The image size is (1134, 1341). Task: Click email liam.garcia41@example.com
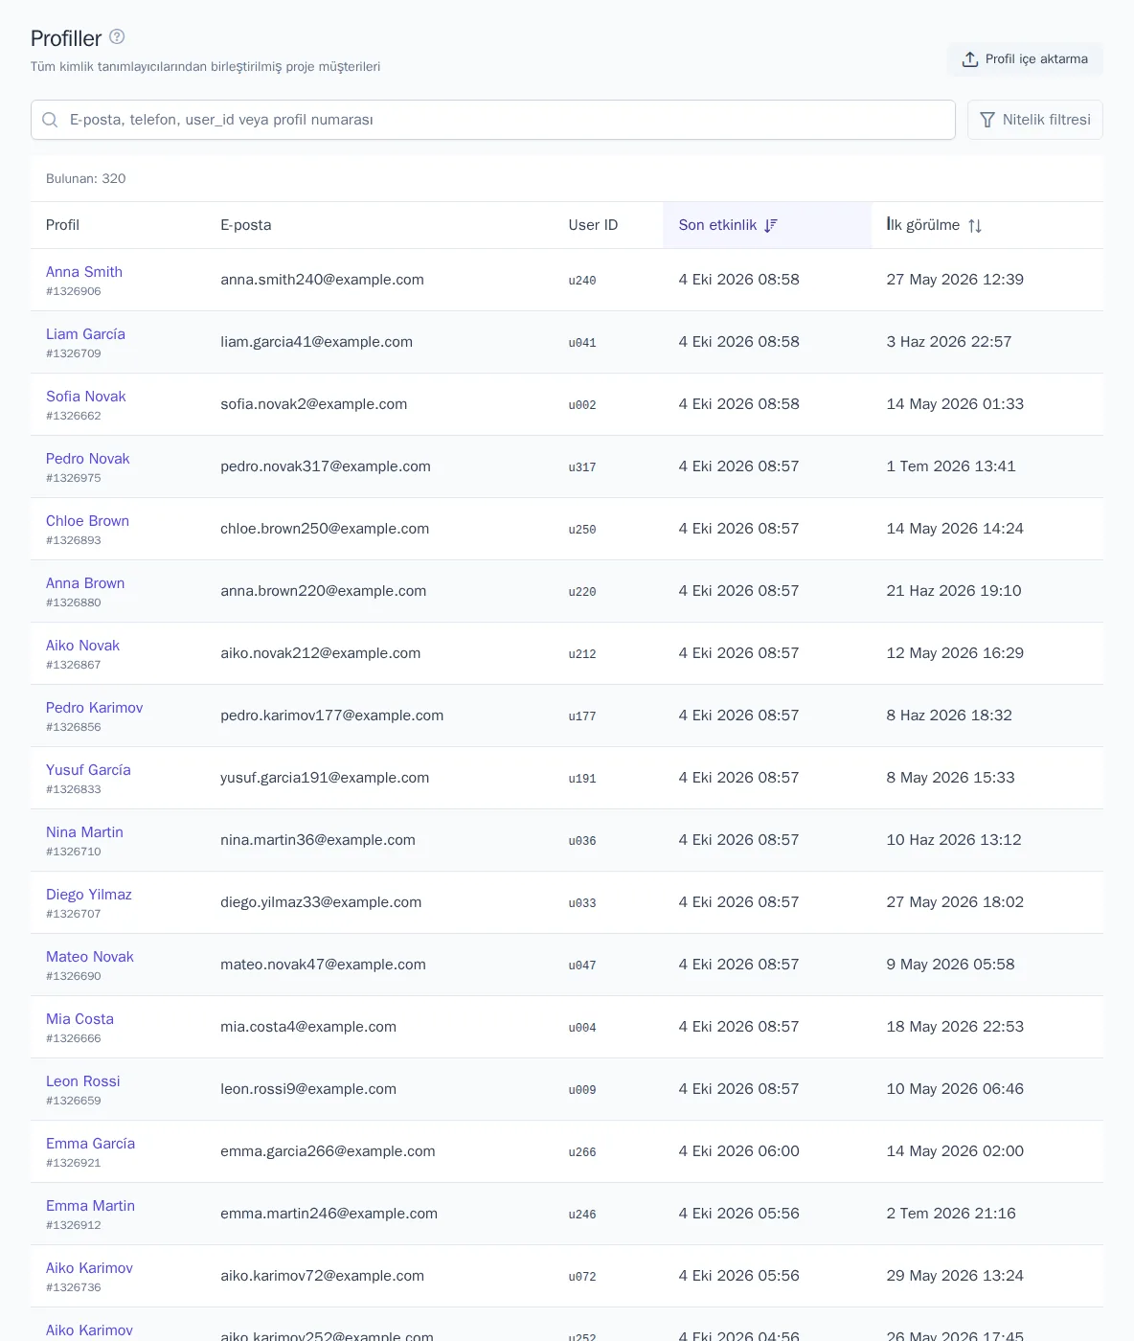click(316, 342)
